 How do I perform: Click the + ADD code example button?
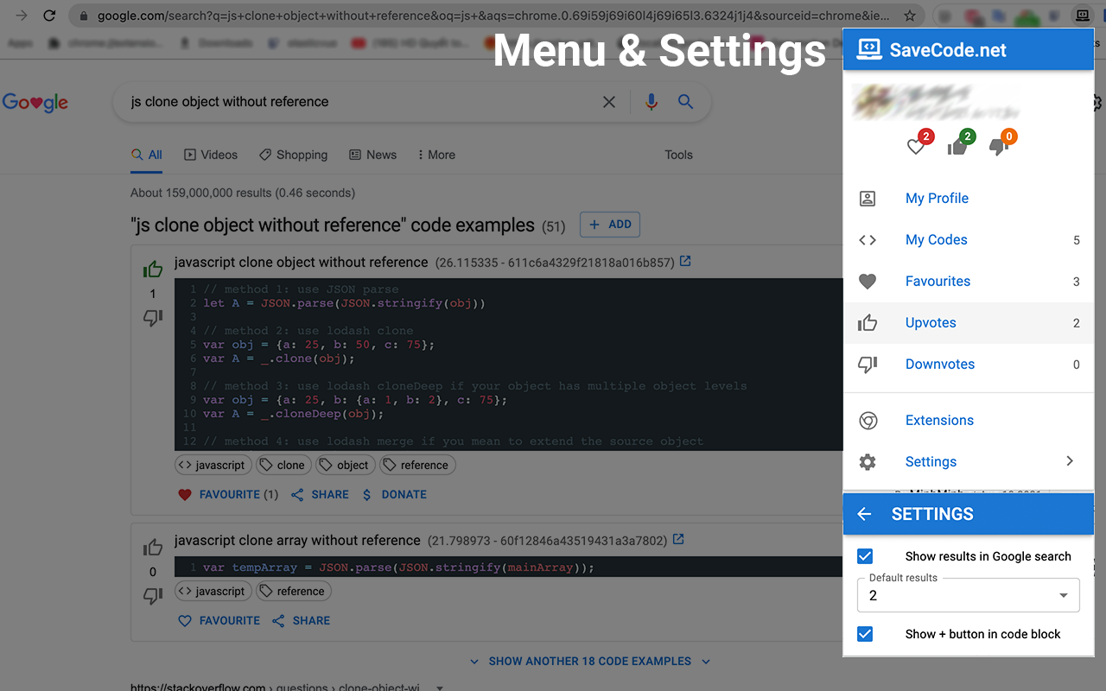click(610, 225)
